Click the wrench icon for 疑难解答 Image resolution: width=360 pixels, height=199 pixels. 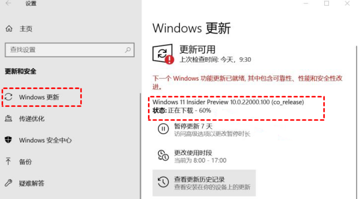pyautogui.click(x=9, y=183)
